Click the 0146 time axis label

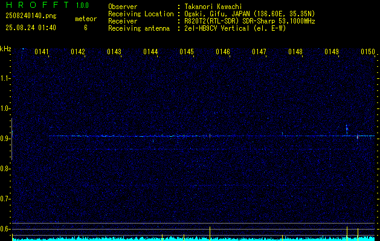(x=223, y=52)
